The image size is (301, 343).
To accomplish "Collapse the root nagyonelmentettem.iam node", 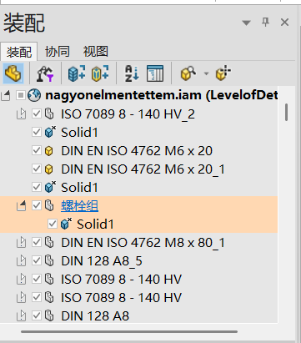I will [x=6, y=95].
